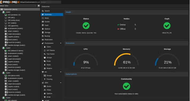Click the Two Factor key icon
190x101 pixels.
click(45, 54)
